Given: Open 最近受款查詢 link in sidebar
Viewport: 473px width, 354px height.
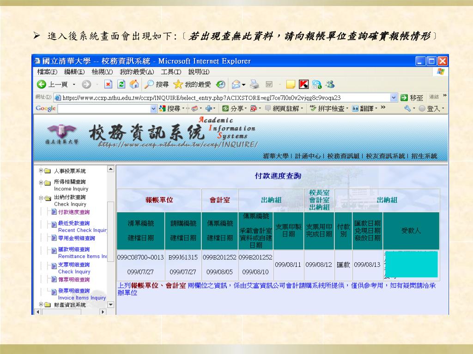Looking at the screenshot, I should (x=74, y=223).
